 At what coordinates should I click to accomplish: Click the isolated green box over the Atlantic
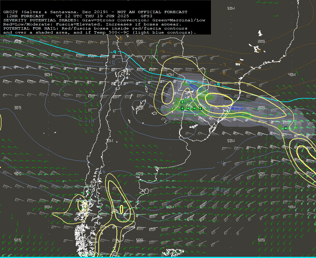pyautogui.click(x=286, y=128)
